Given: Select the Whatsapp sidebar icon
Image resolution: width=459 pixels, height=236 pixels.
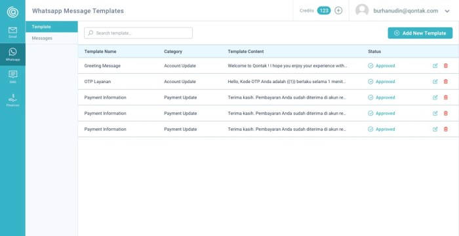Looking at the screenshot, I should click(x=12, y=54).
